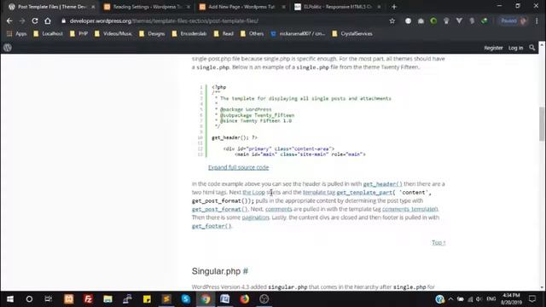Switch to the ELPolitic Responsive HTML5 tab

[x=337, y=7]
